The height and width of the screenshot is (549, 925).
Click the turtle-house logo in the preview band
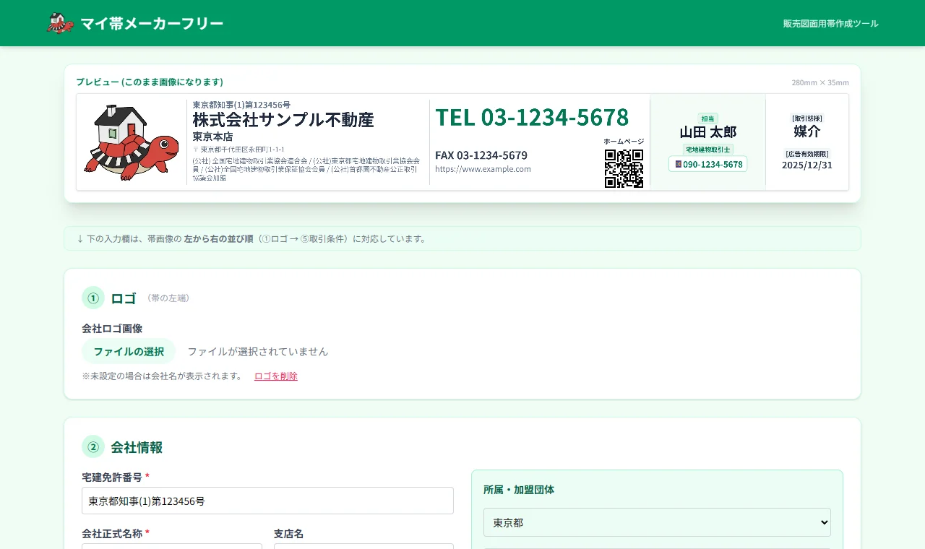(132, 142)
